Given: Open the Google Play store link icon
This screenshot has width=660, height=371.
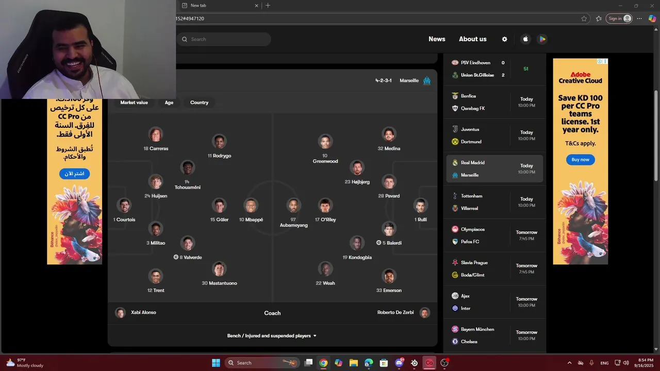Looking at the screenshot, I should (x=542, y=39).
